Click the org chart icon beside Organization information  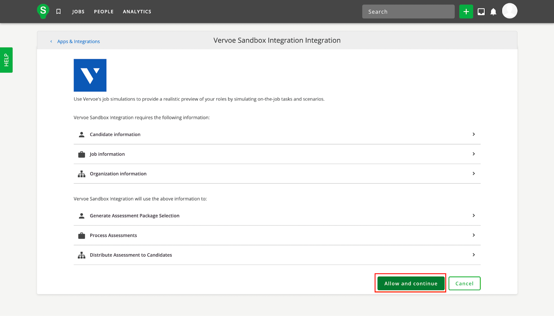[82, 174]
